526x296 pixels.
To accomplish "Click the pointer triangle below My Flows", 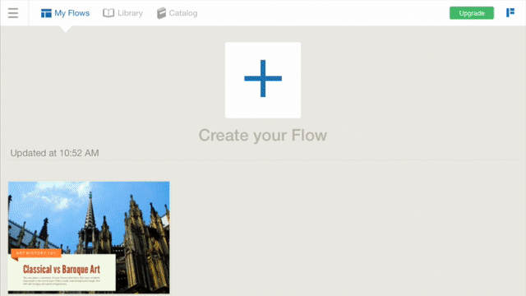I will (x=66, y=30).
